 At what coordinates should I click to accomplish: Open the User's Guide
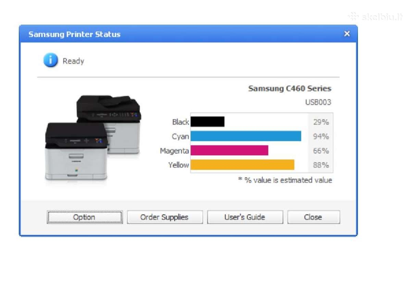pos(245,217)
